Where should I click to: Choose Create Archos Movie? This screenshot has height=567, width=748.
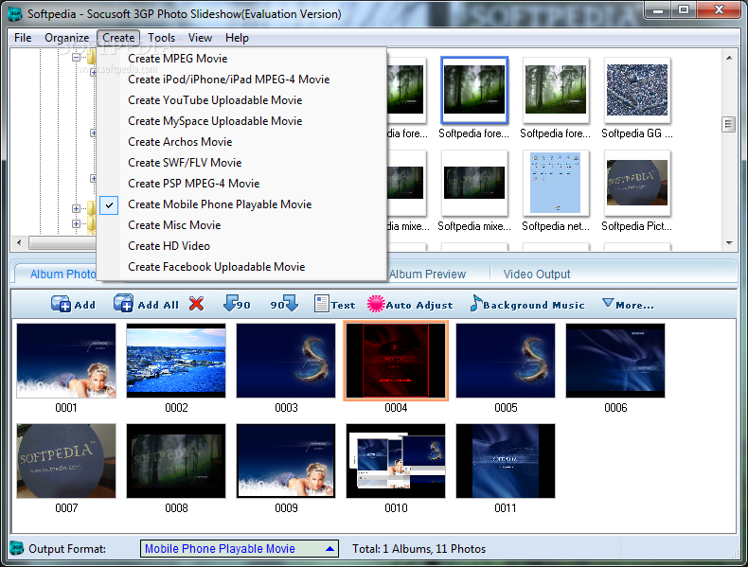tap(241, 142)
